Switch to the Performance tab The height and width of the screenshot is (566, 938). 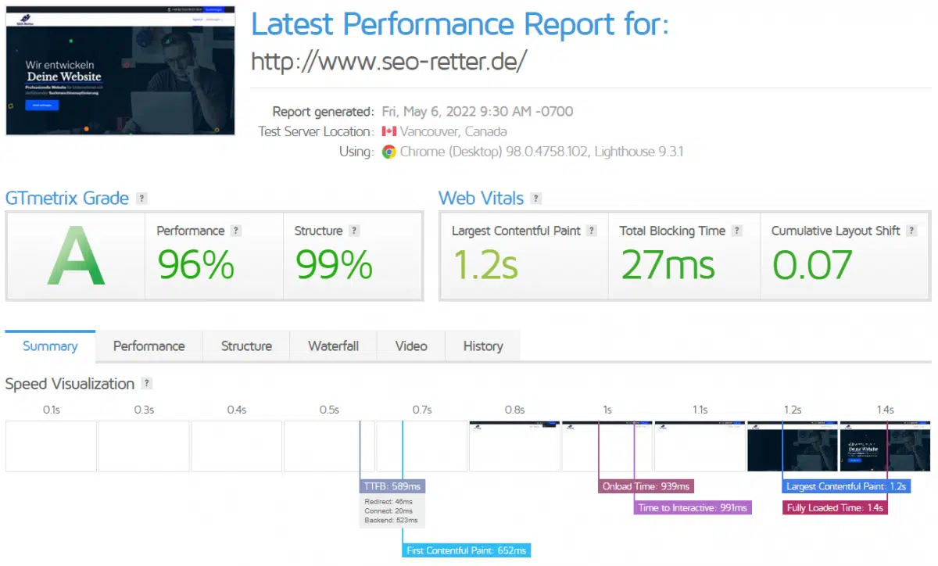149,346
